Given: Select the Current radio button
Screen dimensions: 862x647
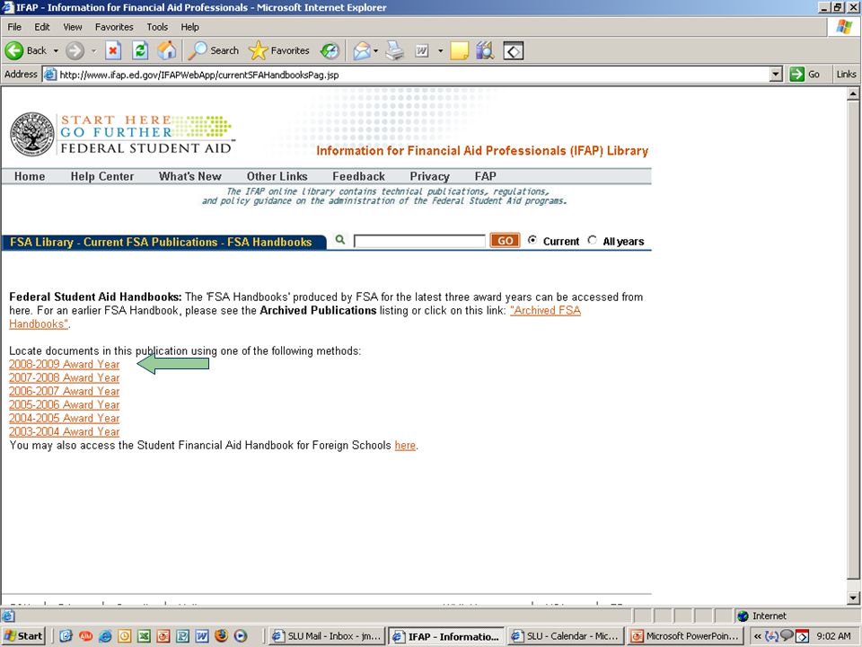Looking at the screenshot, I should (532, 240).
